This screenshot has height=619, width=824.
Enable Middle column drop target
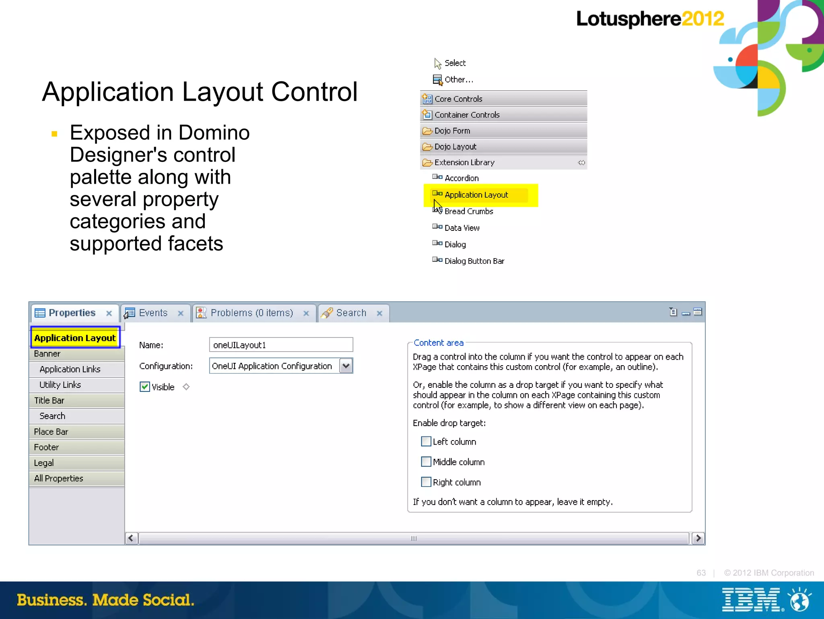tap(426, 462)
